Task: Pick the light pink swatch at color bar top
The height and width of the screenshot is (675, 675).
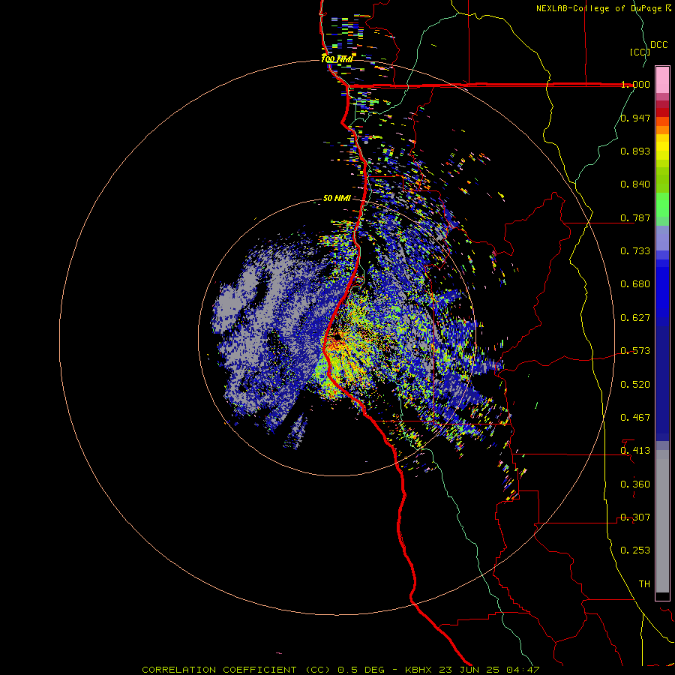Action: point(662,80)
